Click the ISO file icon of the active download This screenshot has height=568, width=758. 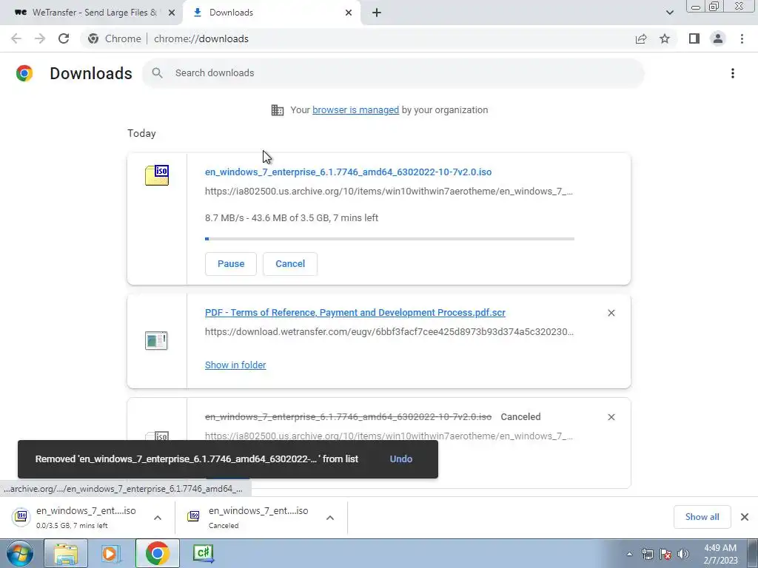coord(157,175)
